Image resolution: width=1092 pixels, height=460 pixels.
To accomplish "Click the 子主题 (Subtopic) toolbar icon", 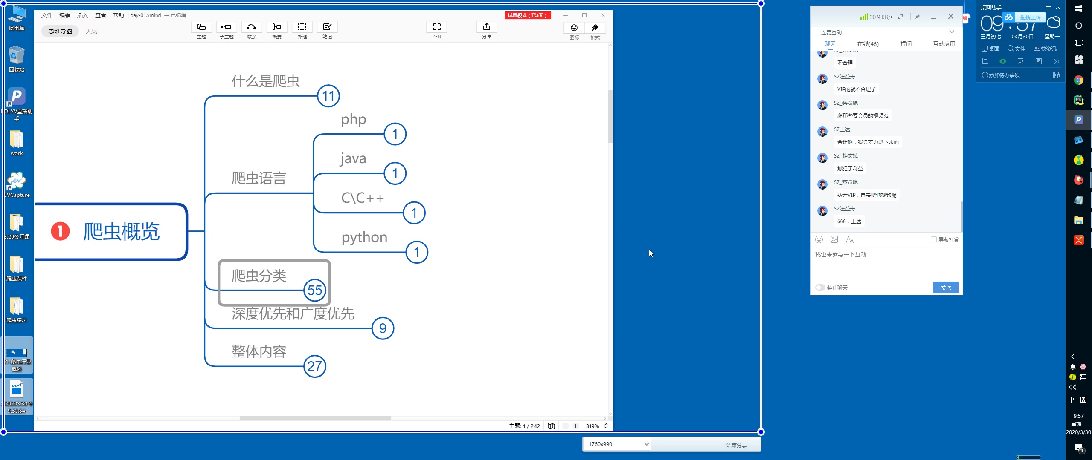I will point(226,27).
